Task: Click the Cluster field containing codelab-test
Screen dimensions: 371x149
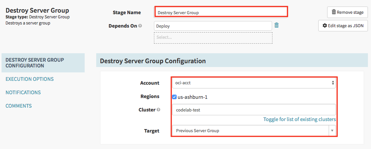Action: click(254, 110)
